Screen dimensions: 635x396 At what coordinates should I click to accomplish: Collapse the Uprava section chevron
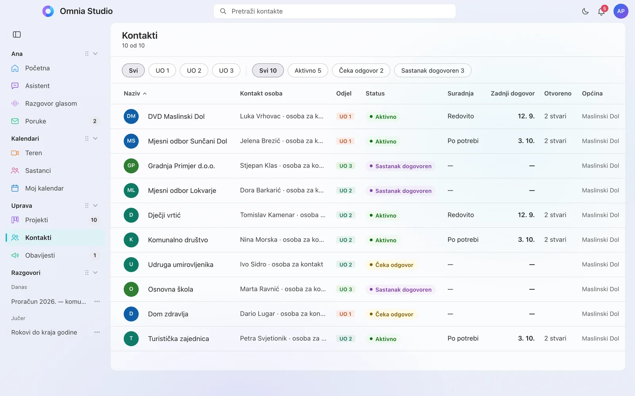point(95,206)
